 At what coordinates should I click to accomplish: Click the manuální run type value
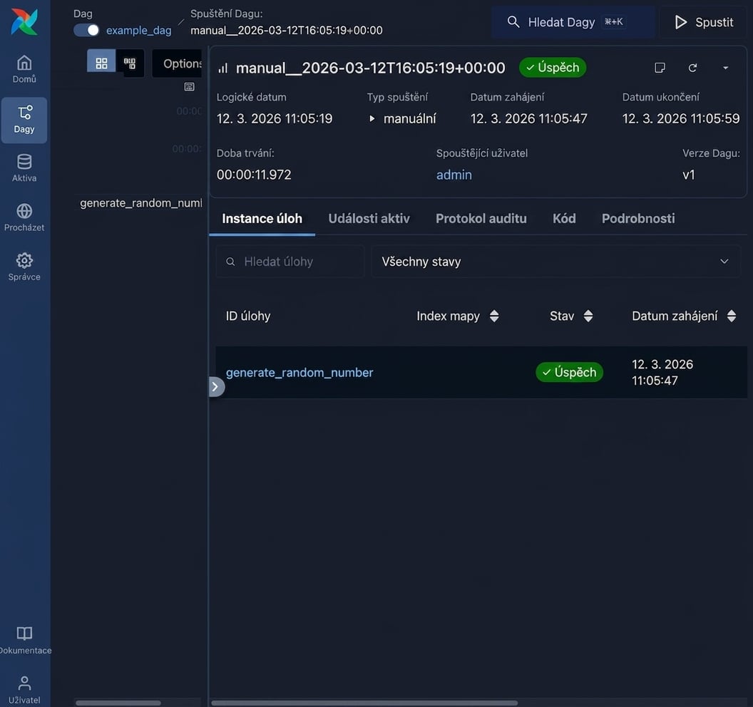(409, 118)
